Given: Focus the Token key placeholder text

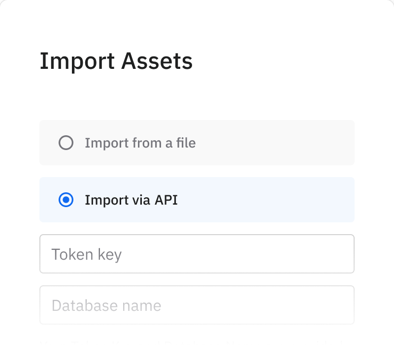Looking at the screenshot, I should (87, 254).
